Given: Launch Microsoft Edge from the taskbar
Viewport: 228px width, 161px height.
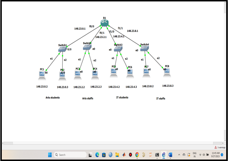Looking at the screenshot, I should [x=97, y=155].
